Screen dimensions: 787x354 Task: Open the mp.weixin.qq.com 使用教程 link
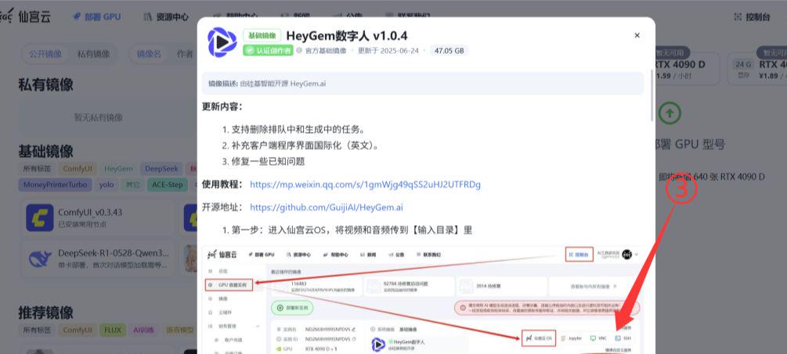(365, 184)
